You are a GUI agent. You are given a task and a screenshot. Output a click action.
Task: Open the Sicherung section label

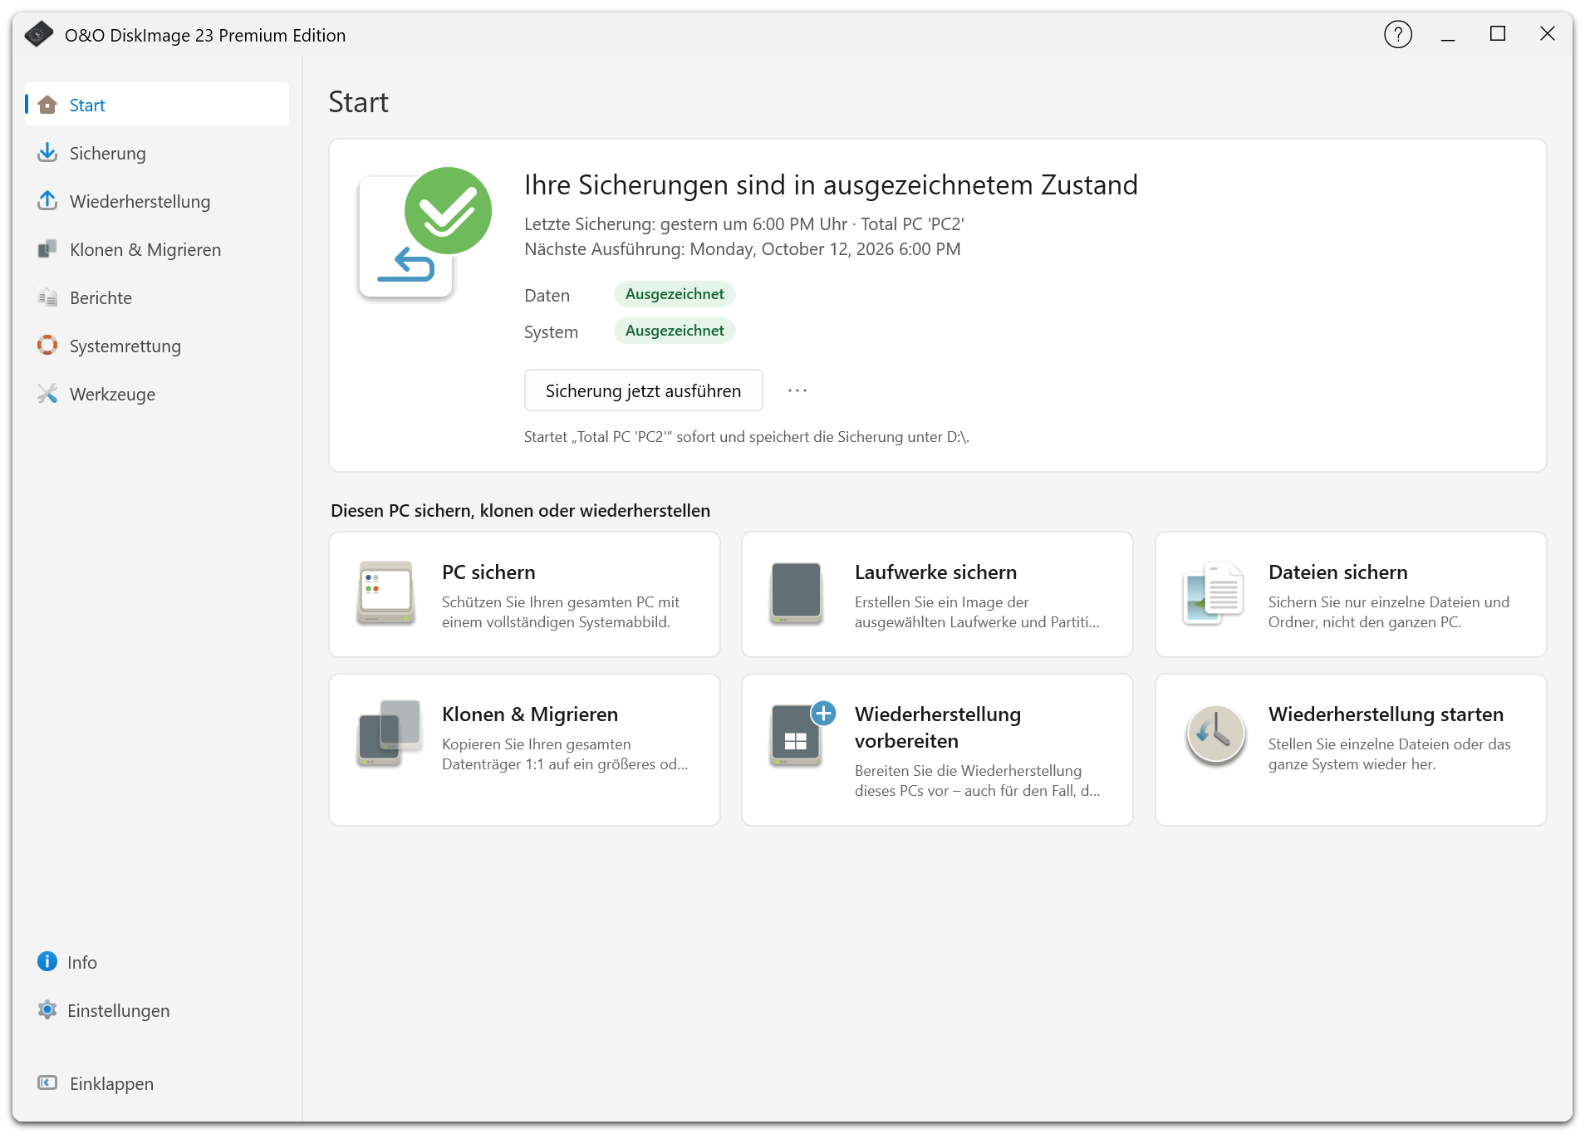pyautogui.click(x=108, y=154)
